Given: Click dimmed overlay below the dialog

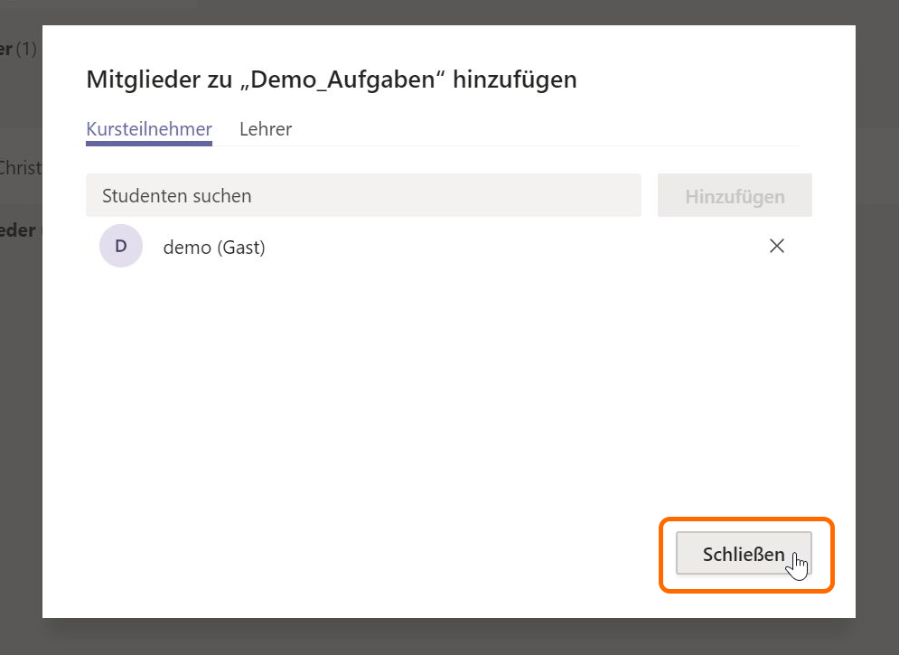Looking at the screenshot, I should [452, 638].
